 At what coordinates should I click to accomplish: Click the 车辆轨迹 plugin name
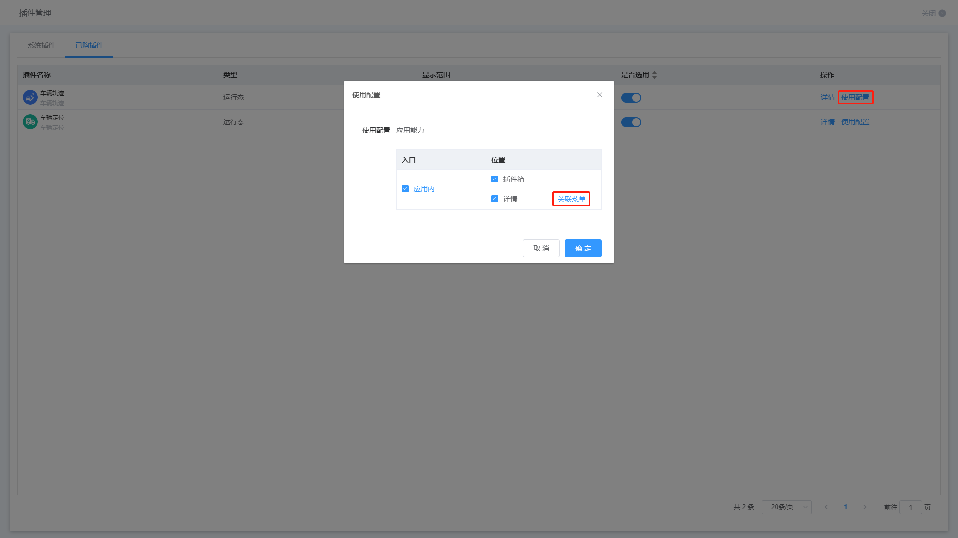[x=52, y=93]
